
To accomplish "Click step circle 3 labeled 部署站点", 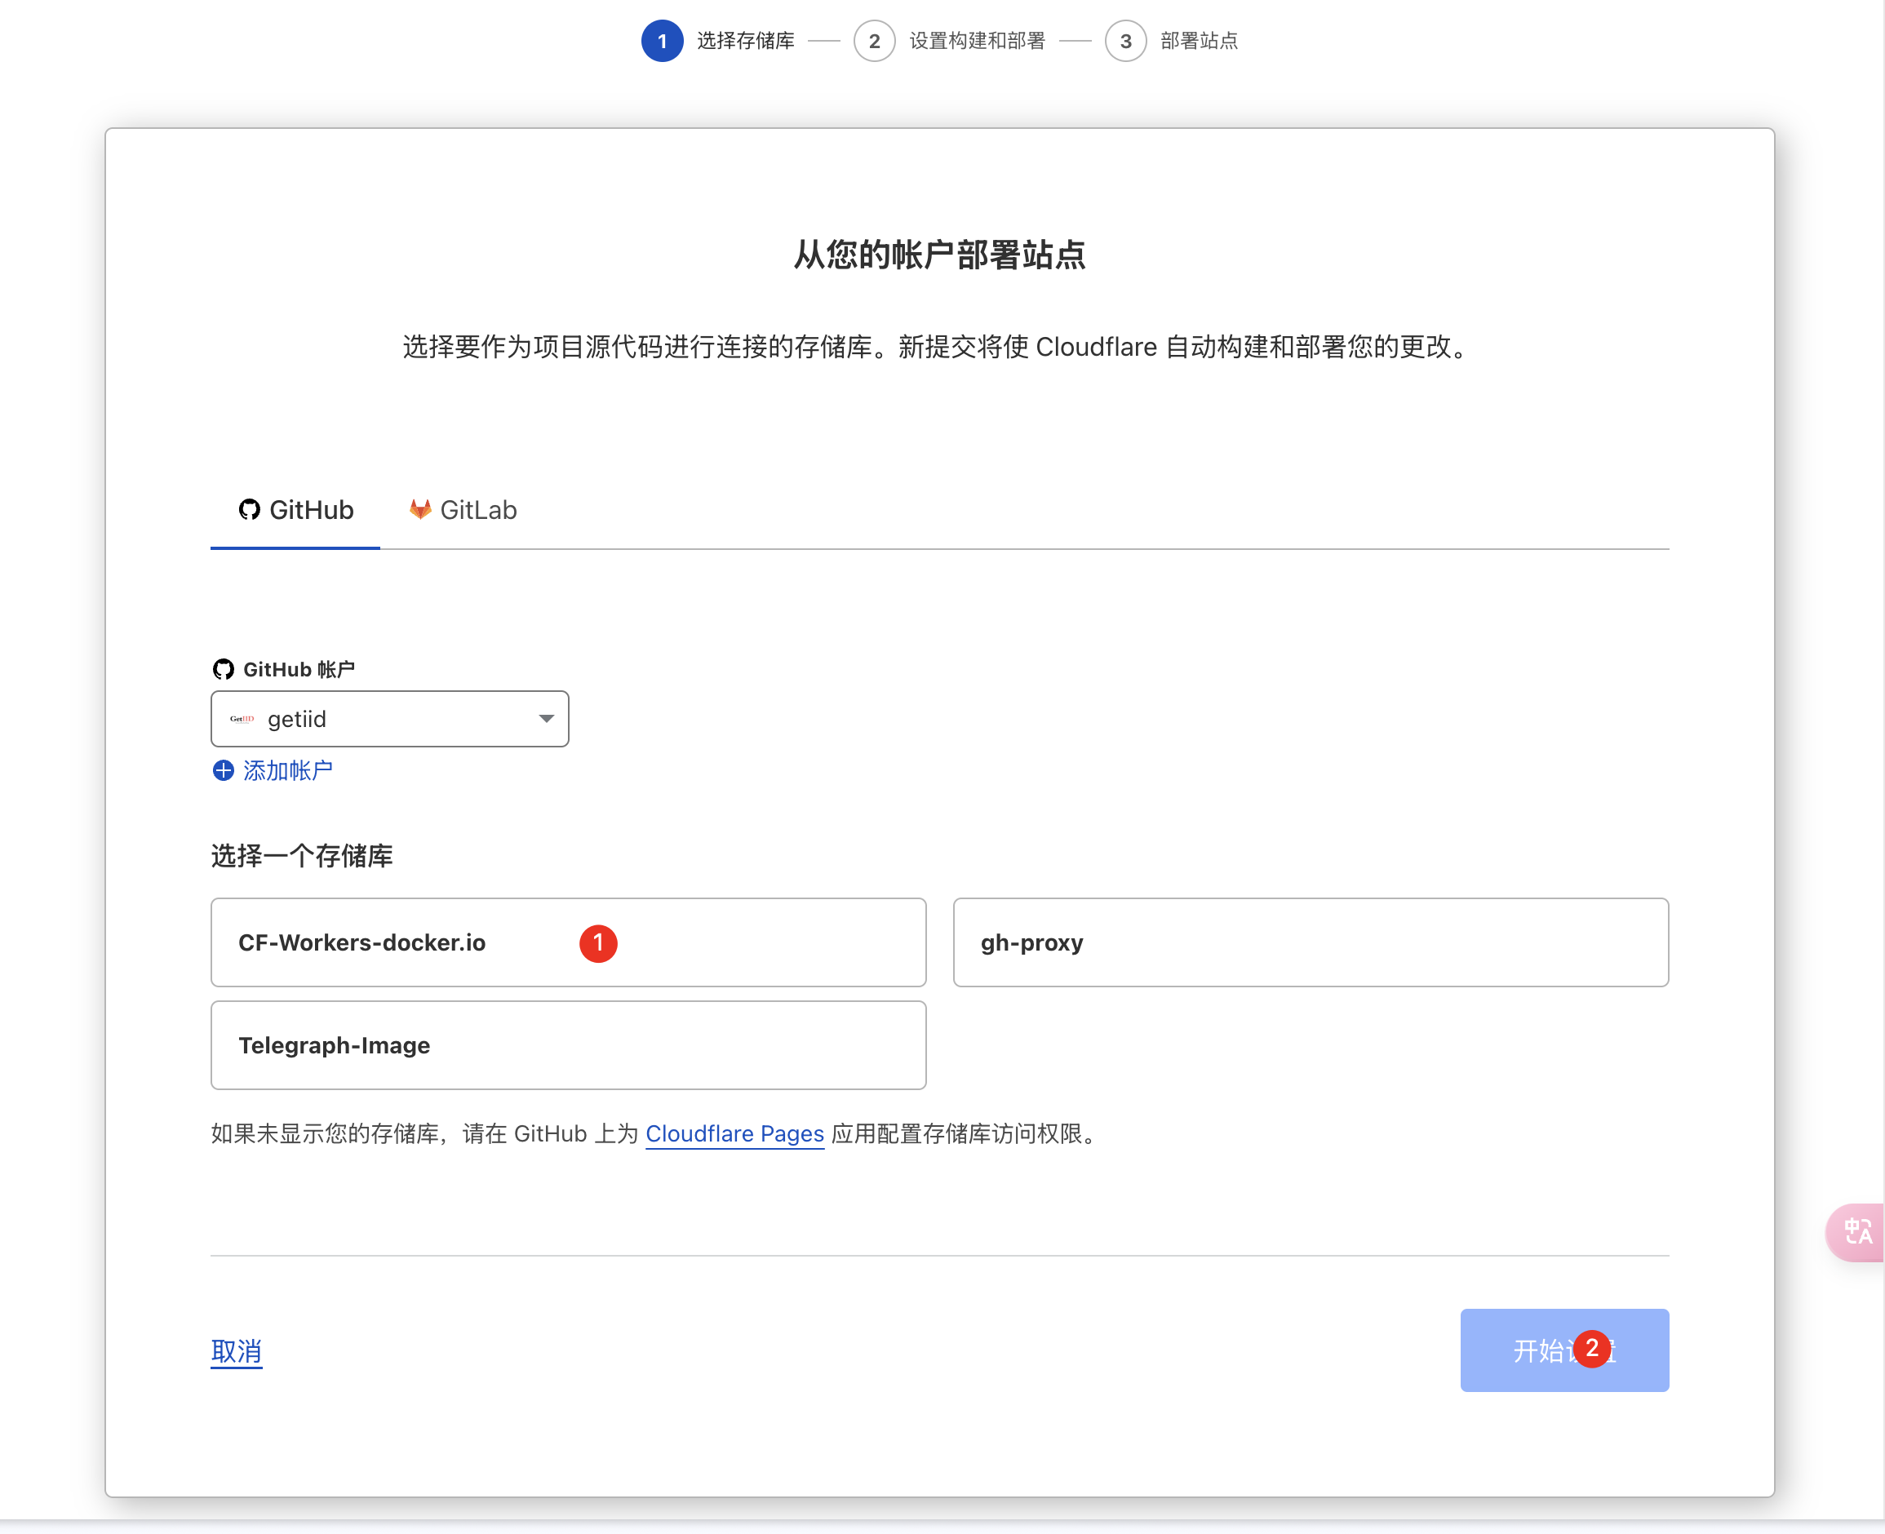I will 1126,41.
